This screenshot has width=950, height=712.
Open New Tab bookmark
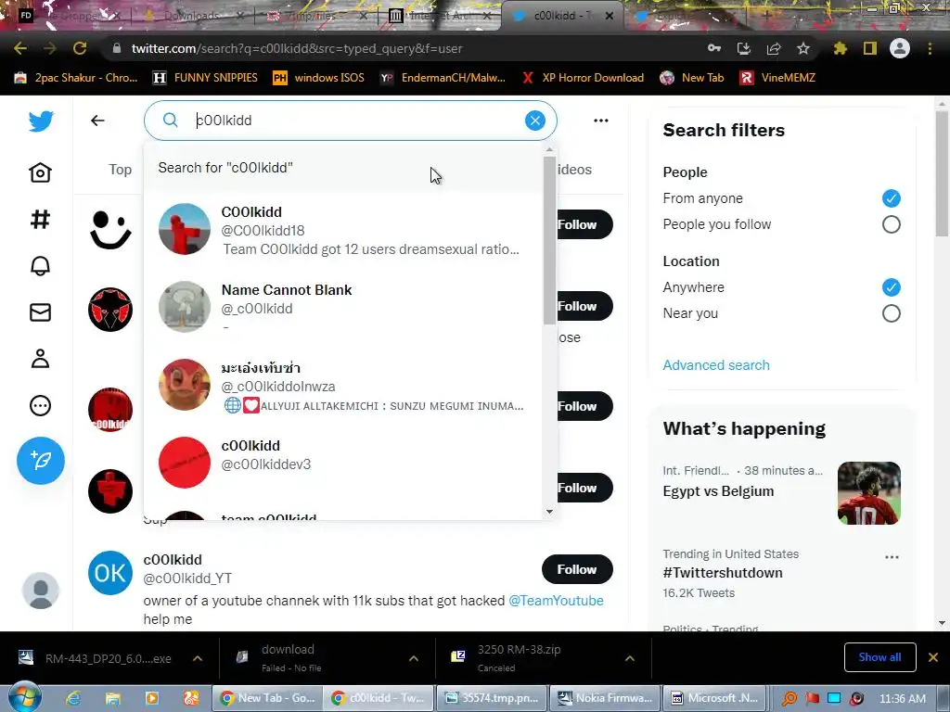click(x=692, y=78)
